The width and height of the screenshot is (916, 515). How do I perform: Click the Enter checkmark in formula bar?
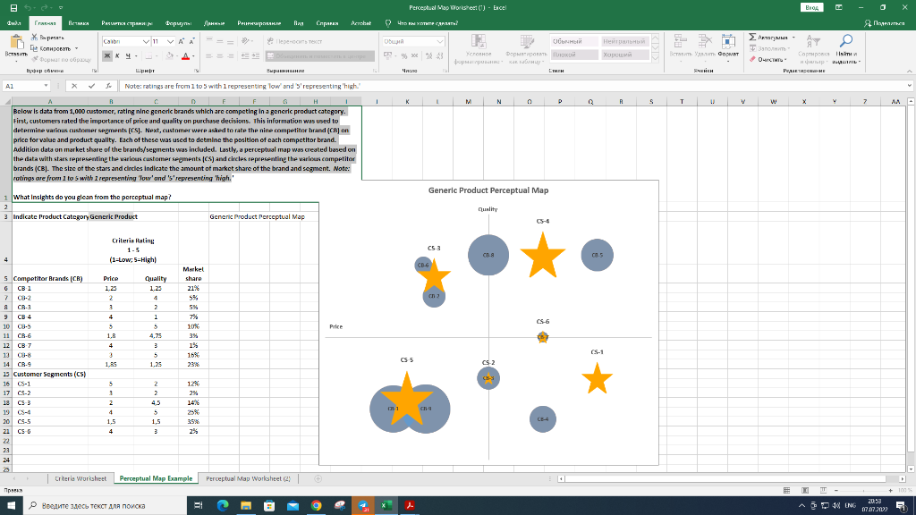pyautogui.click(x=92, y=86)
